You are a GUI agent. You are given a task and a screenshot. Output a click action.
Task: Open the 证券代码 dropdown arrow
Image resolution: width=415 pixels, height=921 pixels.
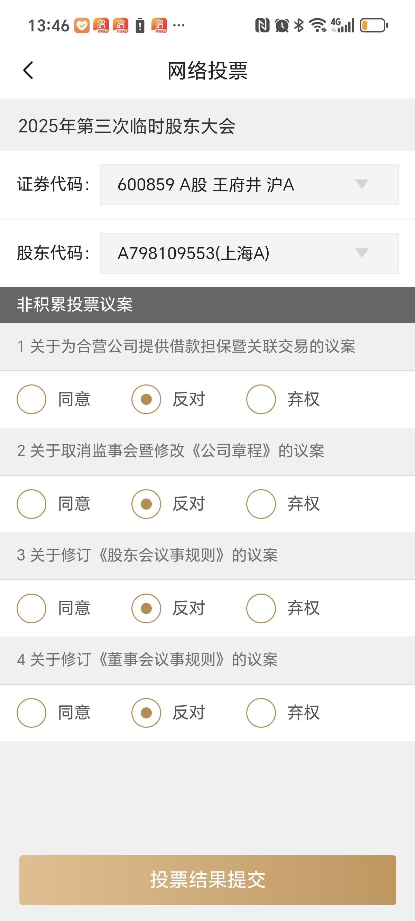coord(362,184)
